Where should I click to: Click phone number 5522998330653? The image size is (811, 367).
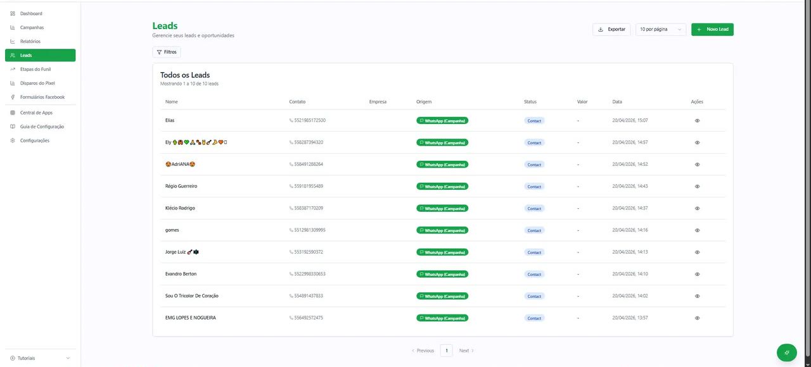(x=310, y=274)
